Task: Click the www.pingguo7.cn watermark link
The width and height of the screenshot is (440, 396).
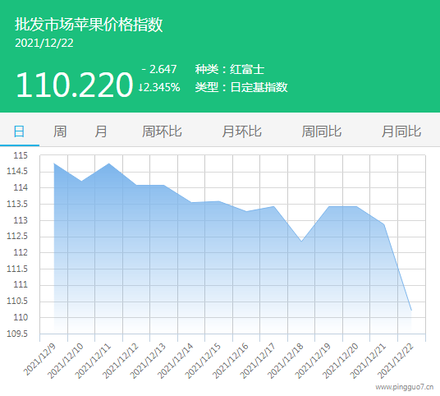Action: pos(405,387)
